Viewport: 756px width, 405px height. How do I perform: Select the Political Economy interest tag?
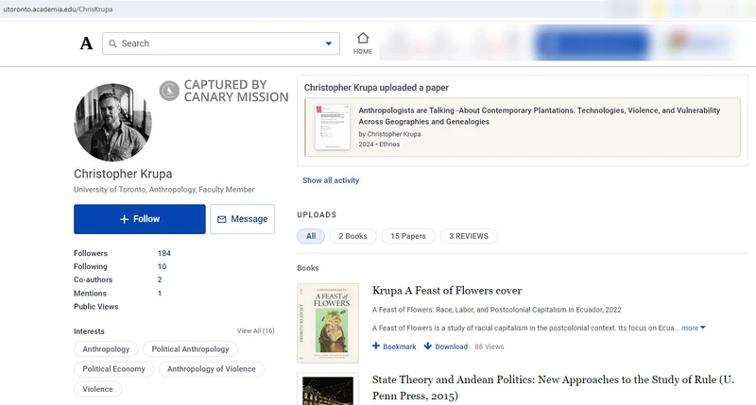(113, 369)
